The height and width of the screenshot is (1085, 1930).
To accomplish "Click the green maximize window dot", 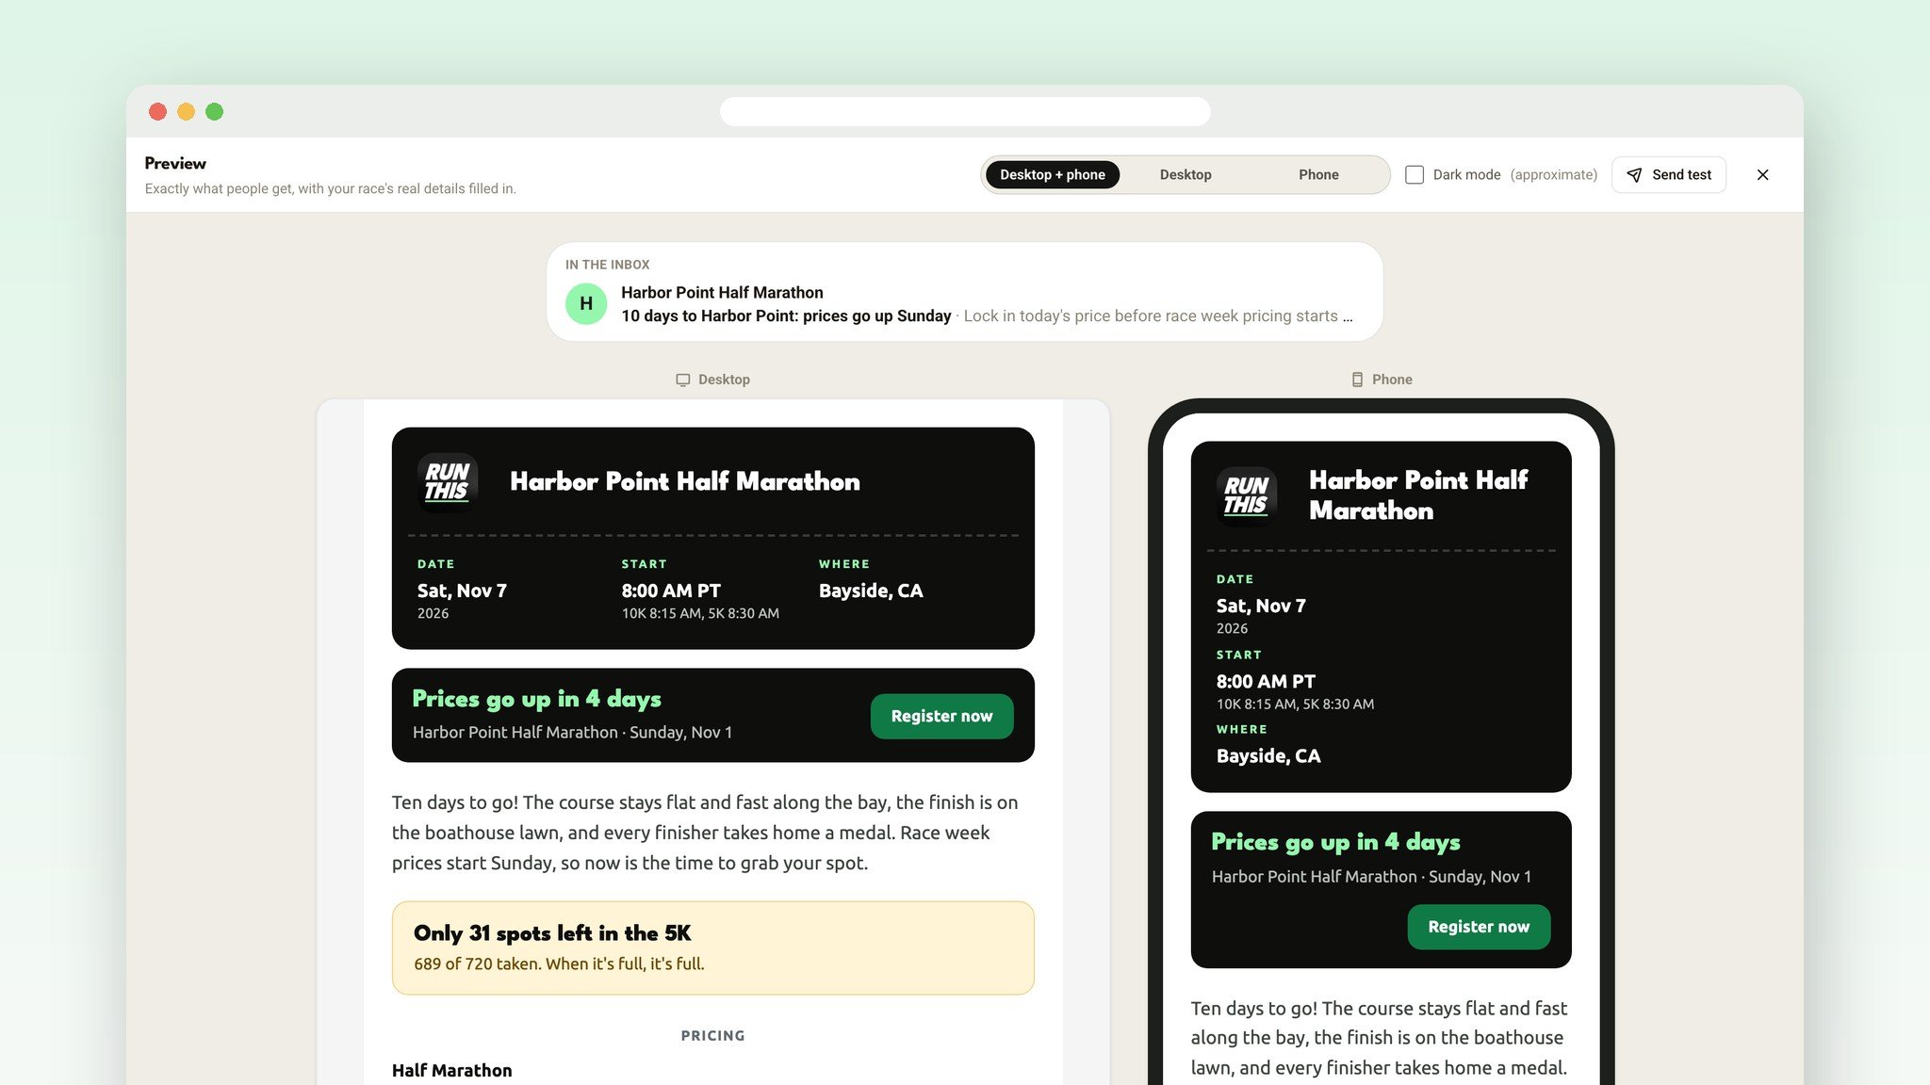I will coord(214,111).
